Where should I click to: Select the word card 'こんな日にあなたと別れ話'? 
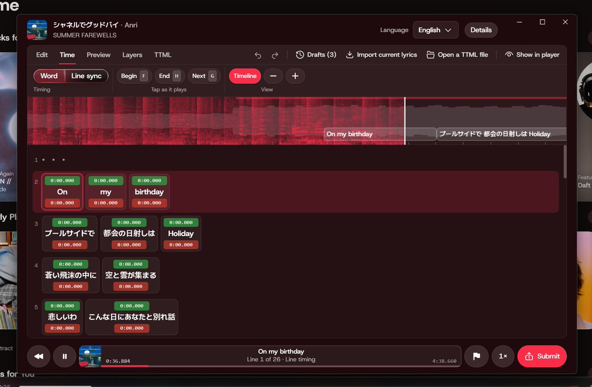tap(132, 317)
